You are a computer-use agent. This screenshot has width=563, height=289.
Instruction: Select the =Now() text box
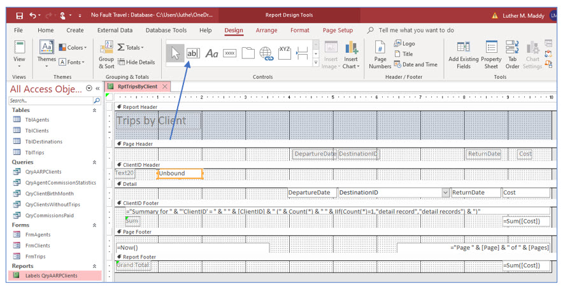192,248
